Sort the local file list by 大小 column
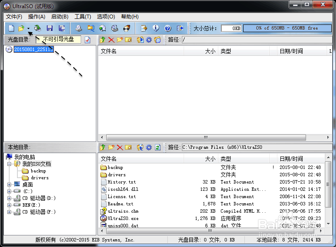Screen dimensions: 336x247 pyautogui.click(x=201, y=159)
